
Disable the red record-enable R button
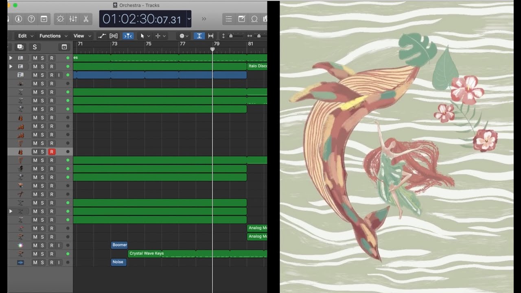(52, 152)
